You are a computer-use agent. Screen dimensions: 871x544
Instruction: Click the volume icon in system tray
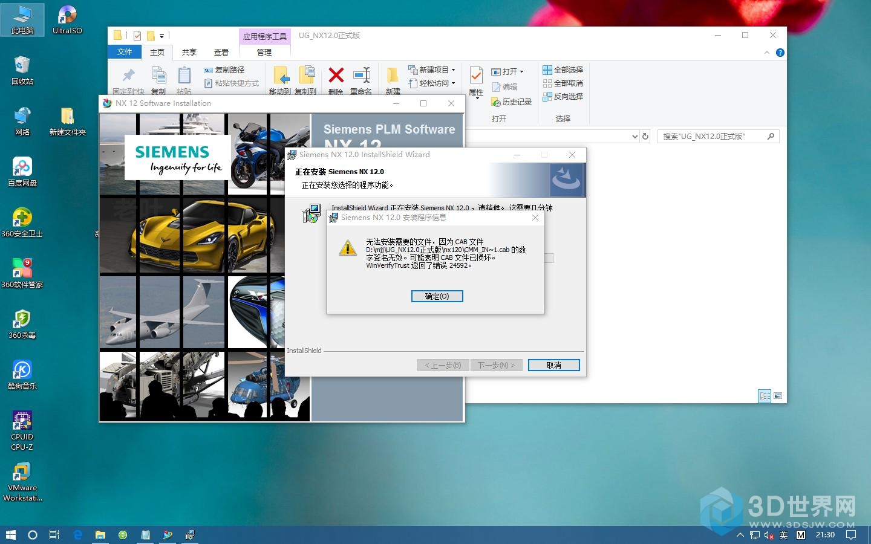769,535
